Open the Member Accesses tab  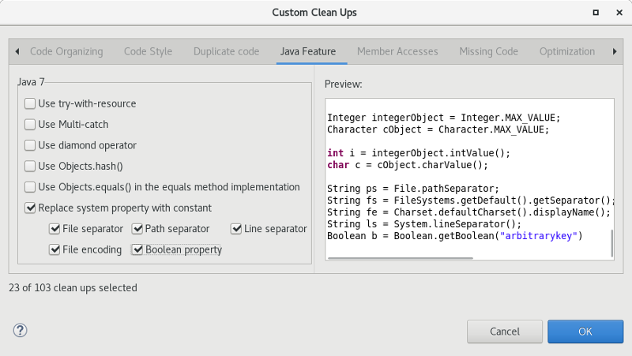click(x=397, y=51)
